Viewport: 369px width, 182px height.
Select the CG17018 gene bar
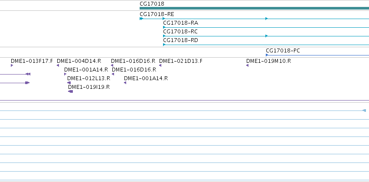(254, 8)
